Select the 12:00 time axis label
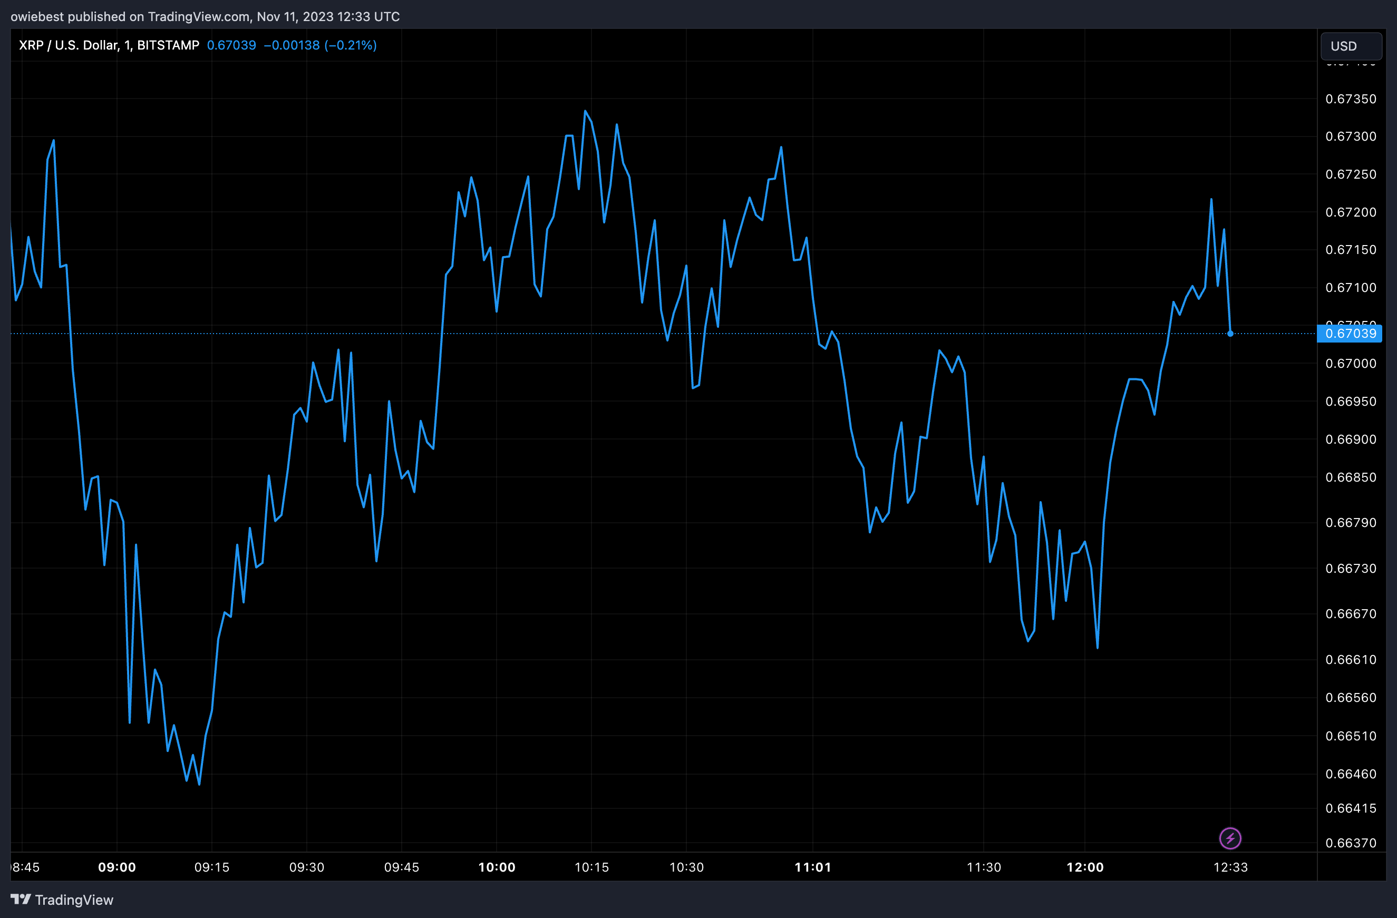This screenshot has height=918, width=1397. [x=1085, y=867]
